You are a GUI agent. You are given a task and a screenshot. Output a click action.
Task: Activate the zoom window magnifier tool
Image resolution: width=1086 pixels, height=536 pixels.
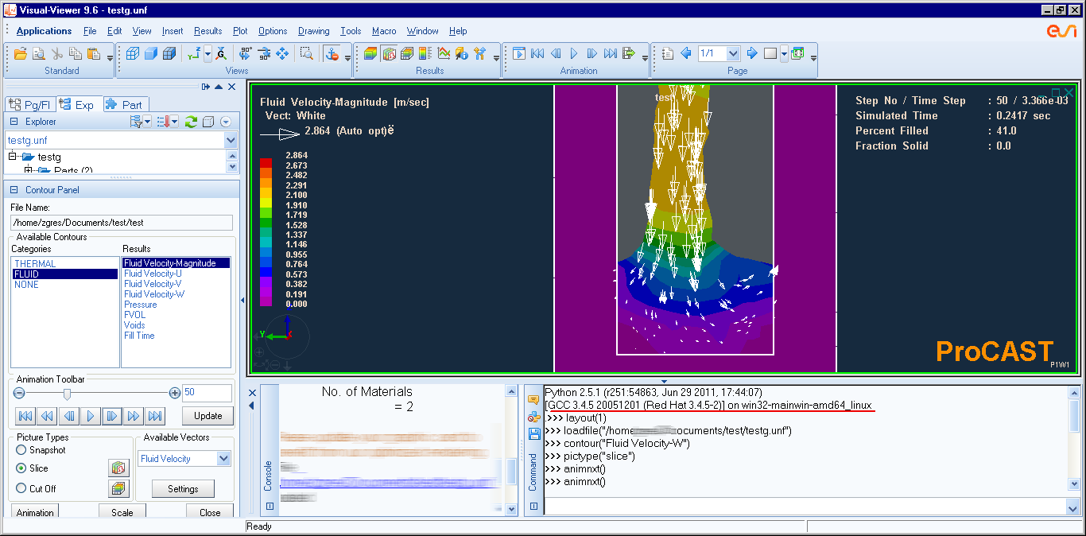306,54
